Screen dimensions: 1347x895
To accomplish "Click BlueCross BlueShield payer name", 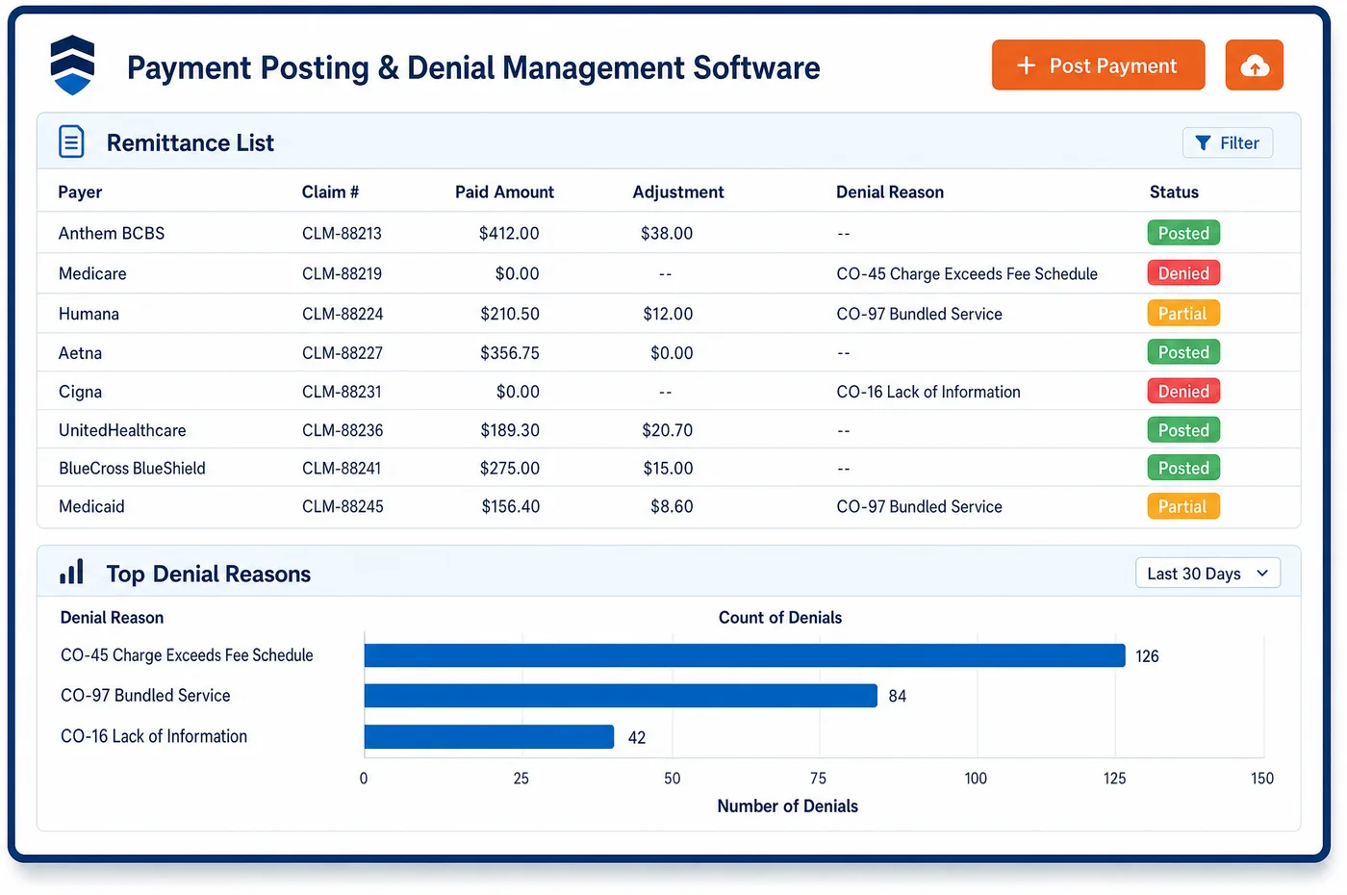I will click(132, 469).
